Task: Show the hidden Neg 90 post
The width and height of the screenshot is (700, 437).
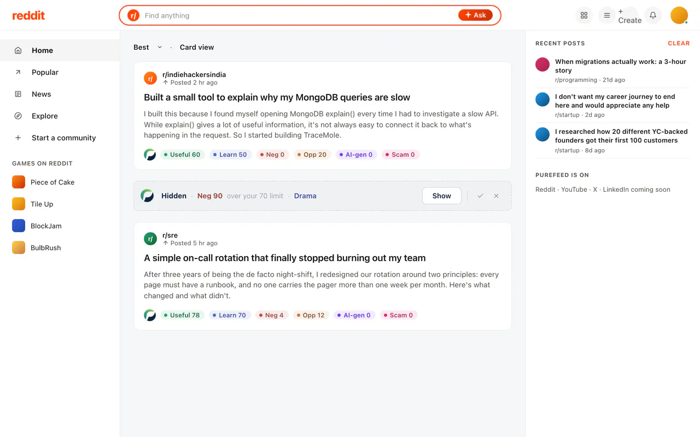Action: click(442, 196)
